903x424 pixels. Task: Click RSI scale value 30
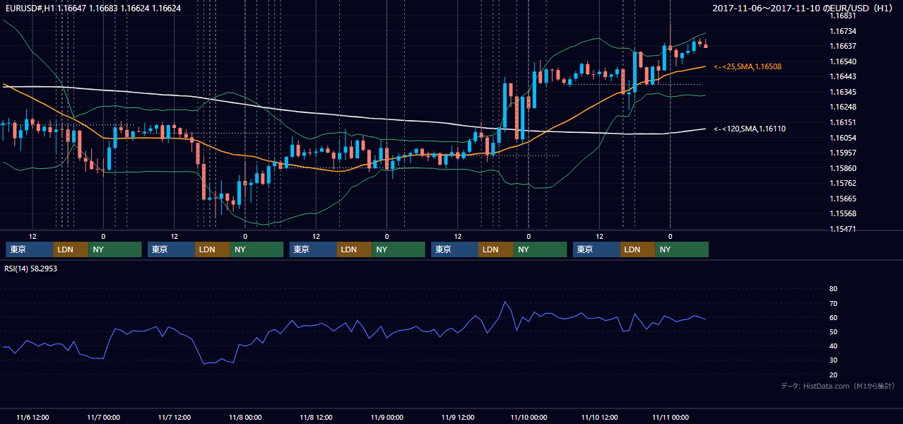click(833, 360)
